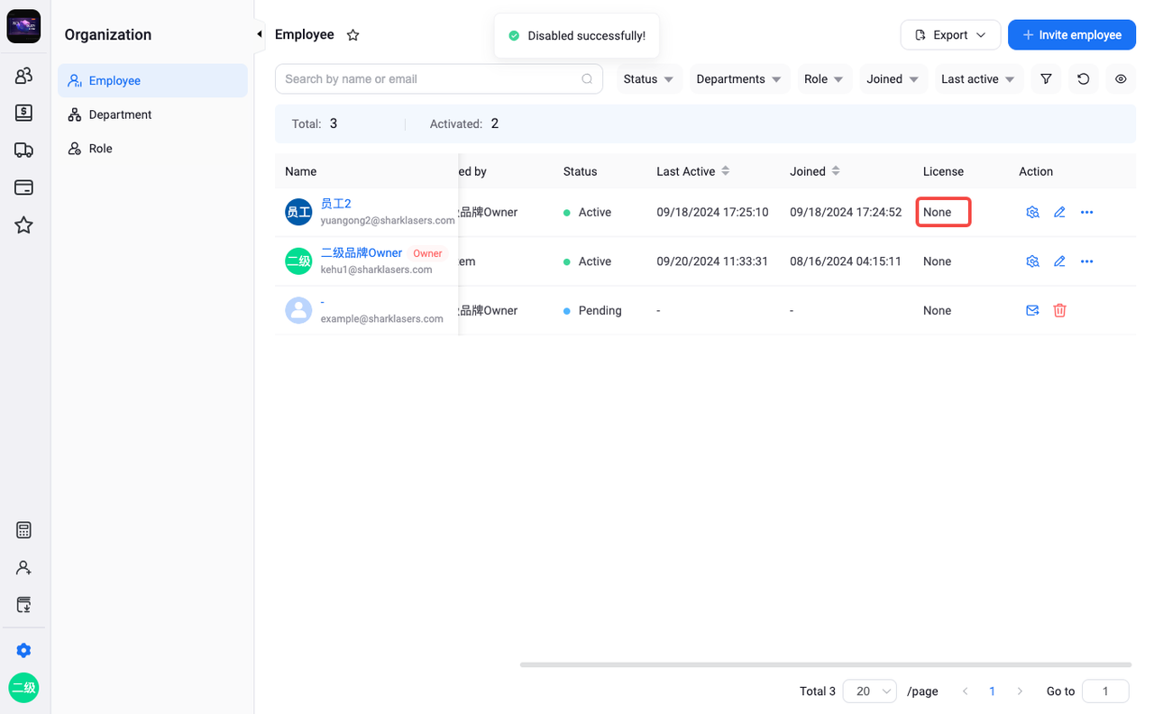The image size is (1154, 714).
Task: Favorite the Employee page with the star icon
Action: tap(353, 35)
